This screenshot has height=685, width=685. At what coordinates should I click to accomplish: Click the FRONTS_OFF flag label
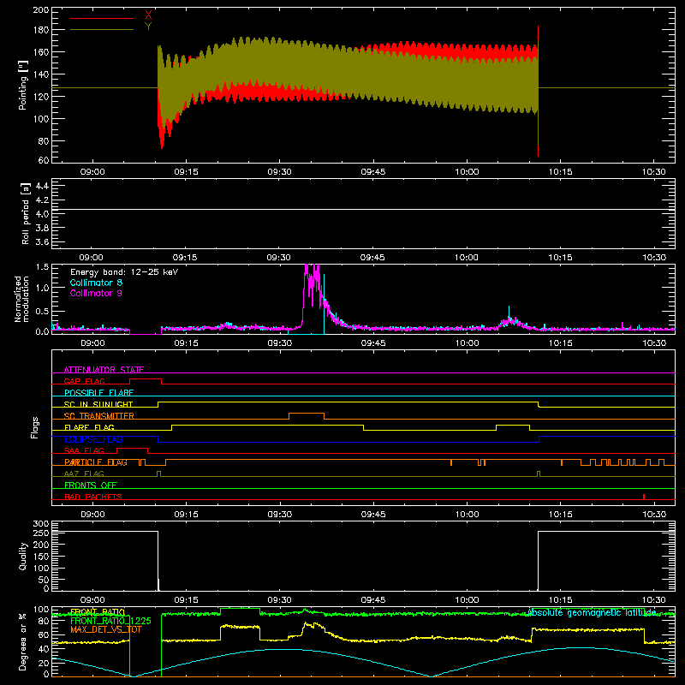[91, 485]
